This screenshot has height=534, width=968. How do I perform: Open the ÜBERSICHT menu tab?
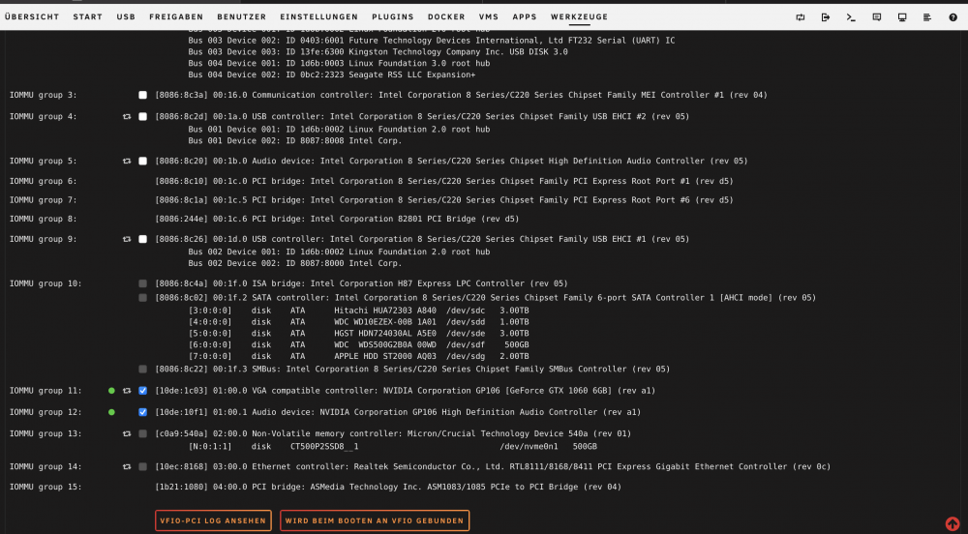pyautogui.click(x=32, y=17)
